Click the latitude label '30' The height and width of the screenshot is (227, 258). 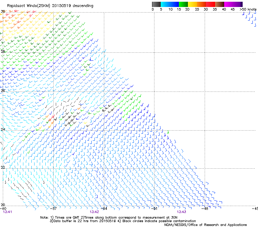[3, 12]
